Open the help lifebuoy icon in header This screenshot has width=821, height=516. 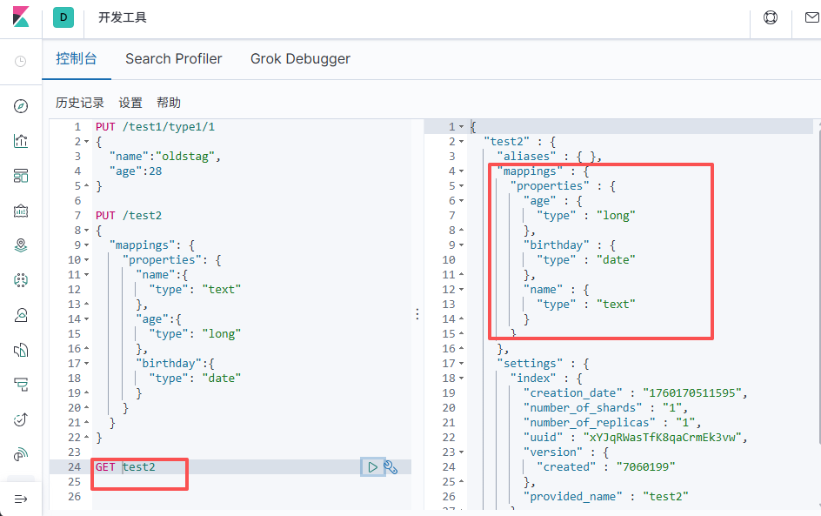click(771, 17)
